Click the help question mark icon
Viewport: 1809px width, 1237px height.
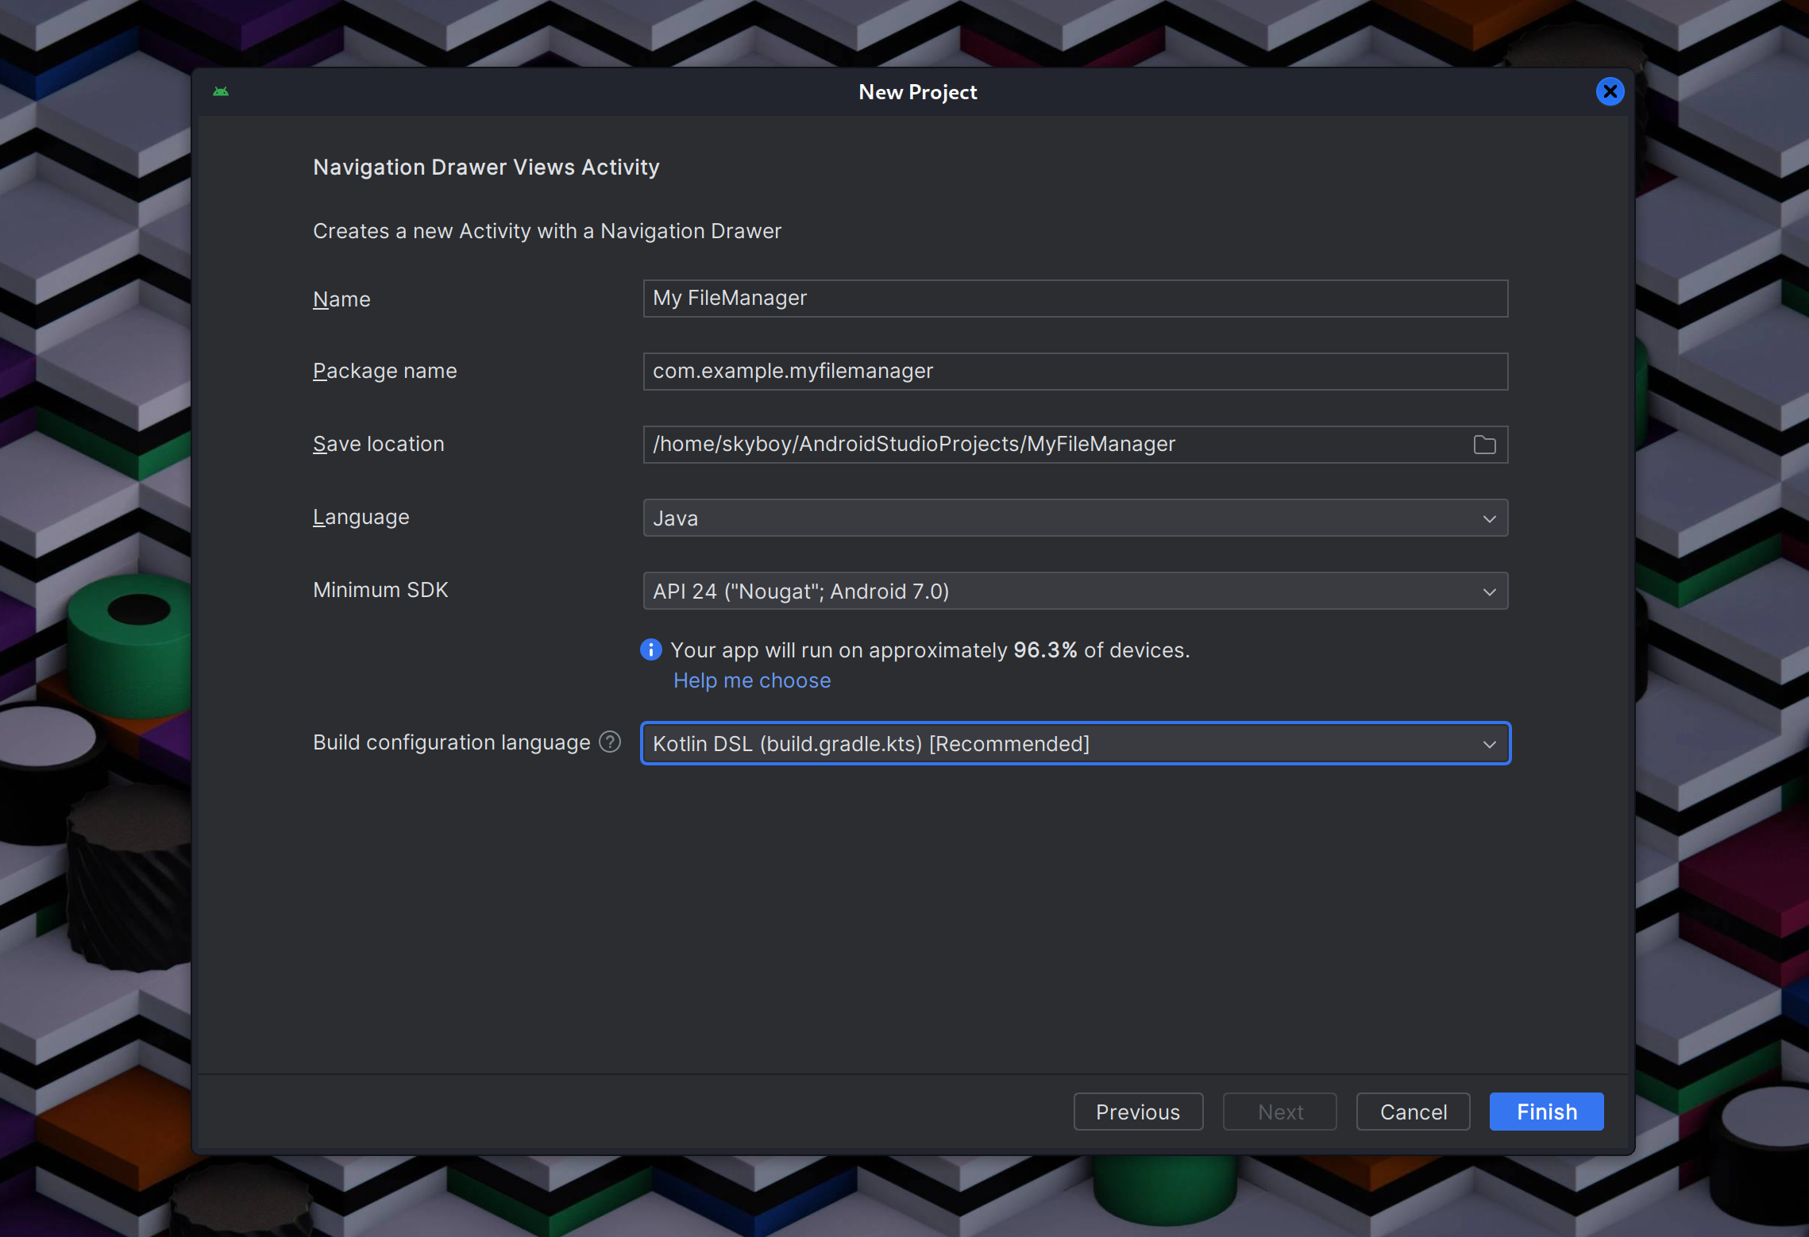click(610, 742)
